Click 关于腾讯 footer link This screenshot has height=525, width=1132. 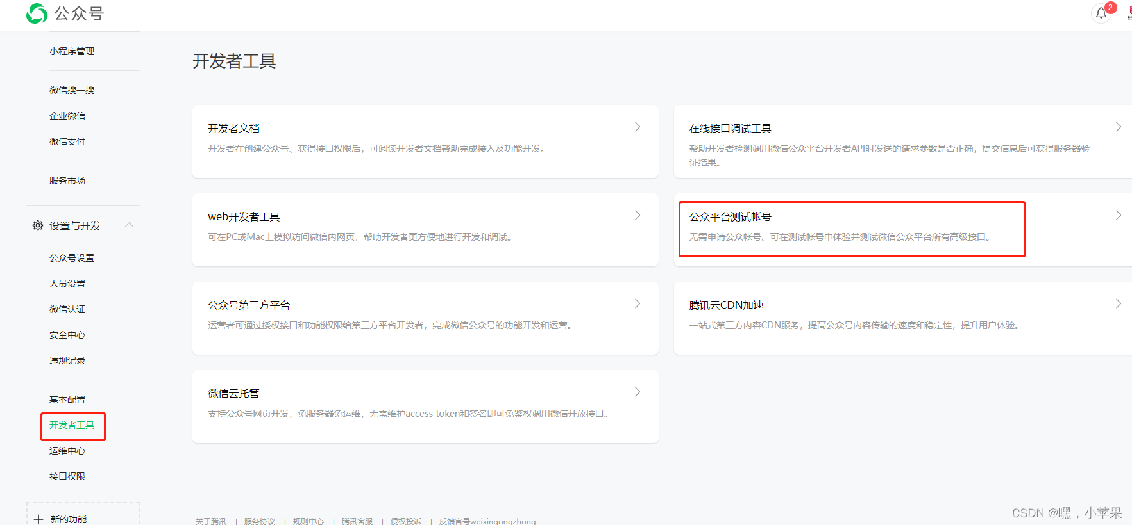[211, 521]
